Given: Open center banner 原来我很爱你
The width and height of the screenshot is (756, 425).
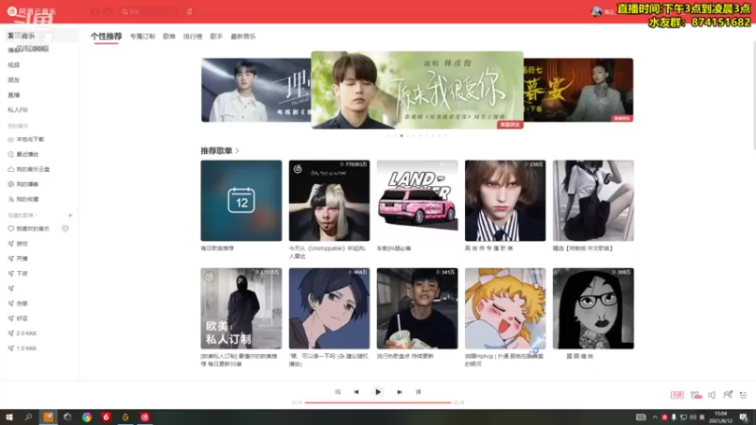Looking at the screenshot, I should [417, 90].
